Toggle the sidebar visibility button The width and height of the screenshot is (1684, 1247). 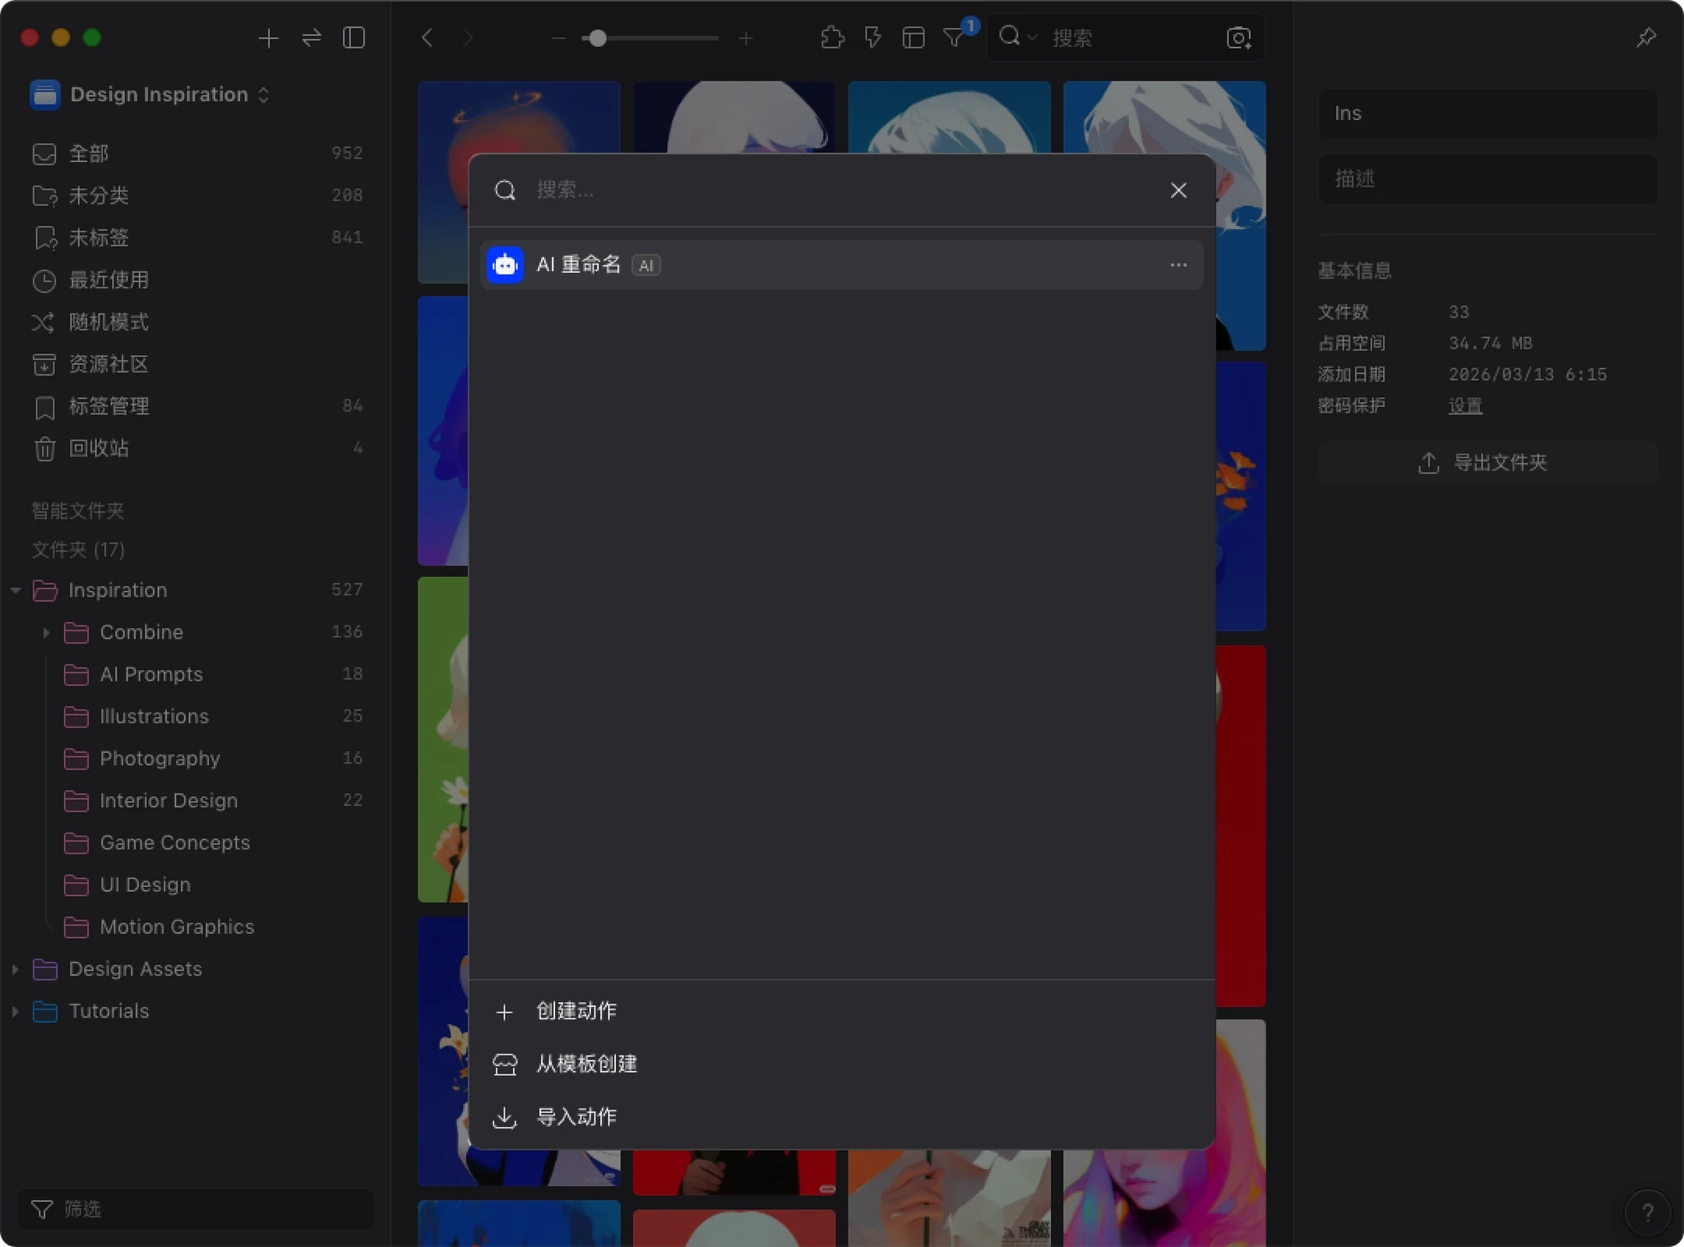354,38
